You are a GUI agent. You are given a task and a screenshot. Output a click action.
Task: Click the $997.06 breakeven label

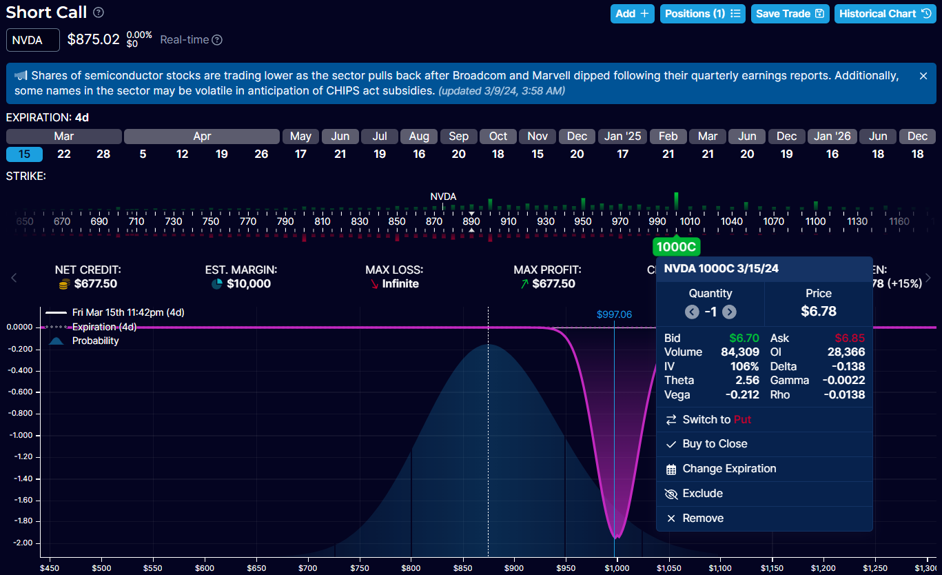coord(614,314)
